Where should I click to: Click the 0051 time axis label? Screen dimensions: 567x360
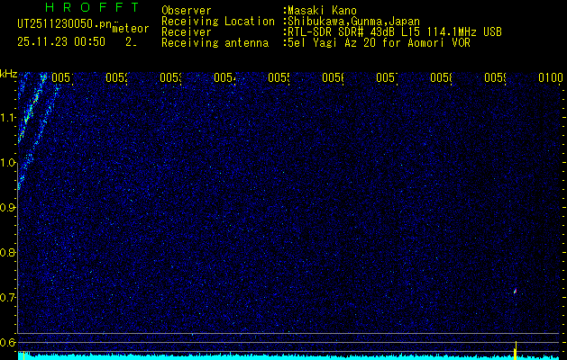(x=62, y=77)
